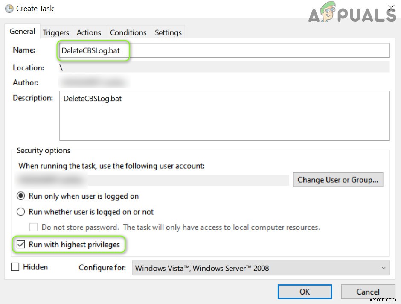Open the Triggers tab
This screenshot has height=304, width=401.
[x=56, y=32]
